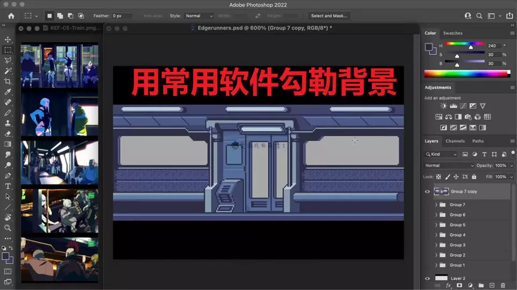Delete layer with trash icon
The height and width of the screenshot is (290, 517).
click(x=503, y=285)
